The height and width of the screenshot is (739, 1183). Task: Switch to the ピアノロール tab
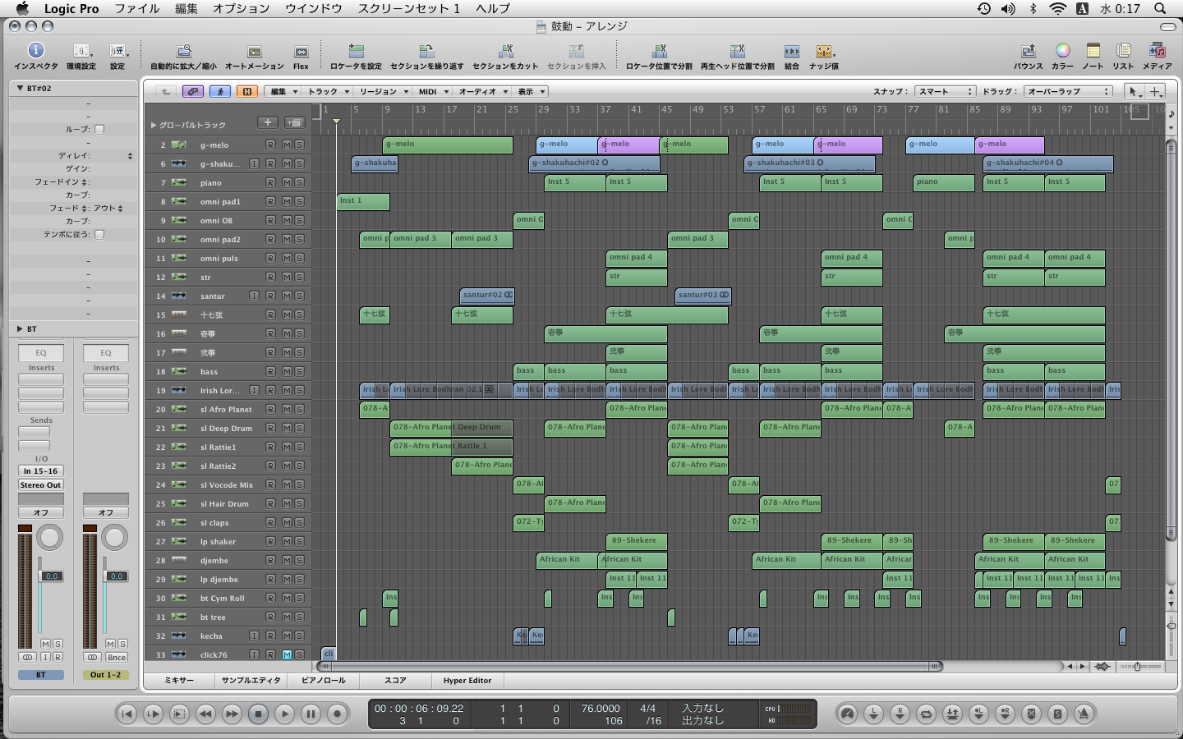pos(324,681)
